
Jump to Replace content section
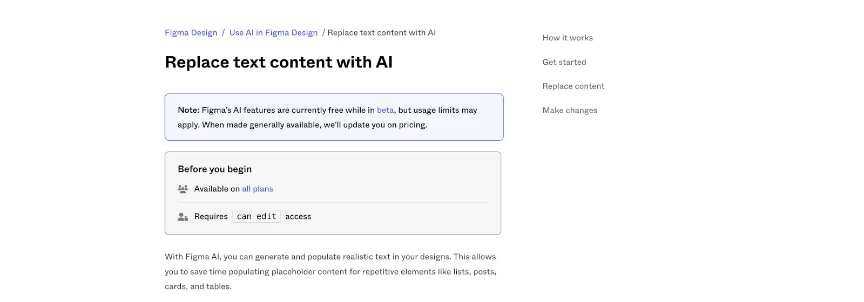573,86
